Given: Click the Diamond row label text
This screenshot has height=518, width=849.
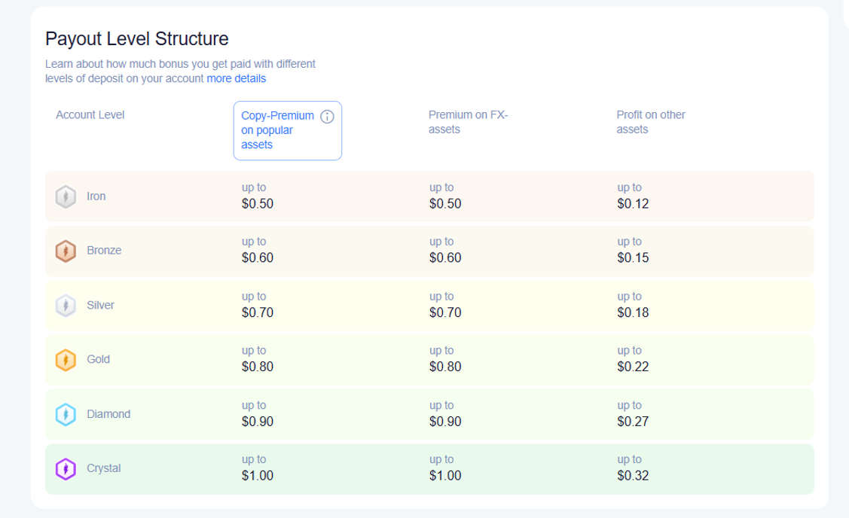Looking at the screenshot, I should click(108, 414).
